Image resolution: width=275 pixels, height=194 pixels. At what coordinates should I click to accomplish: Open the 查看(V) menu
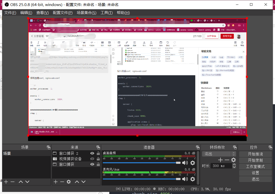point(42,13)
